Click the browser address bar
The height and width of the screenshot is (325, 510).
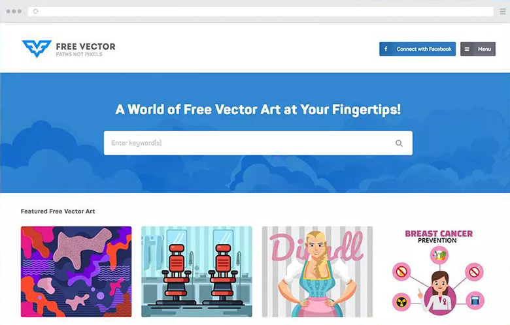point(260,11)
